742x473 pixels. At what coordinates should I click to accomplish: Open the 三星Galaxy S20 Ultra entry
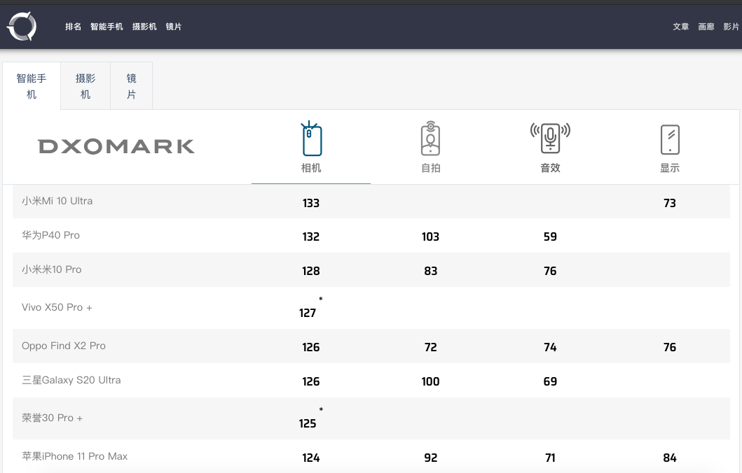click(71, 380)
